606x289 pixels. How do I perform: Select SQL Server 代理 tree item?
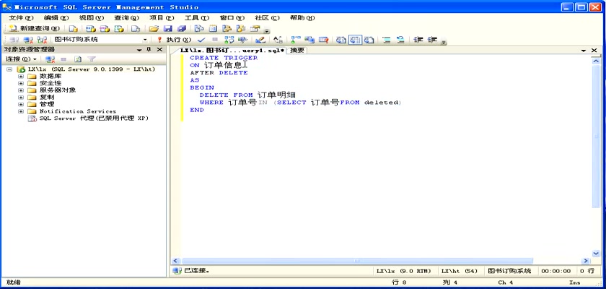tap(94, 118)
